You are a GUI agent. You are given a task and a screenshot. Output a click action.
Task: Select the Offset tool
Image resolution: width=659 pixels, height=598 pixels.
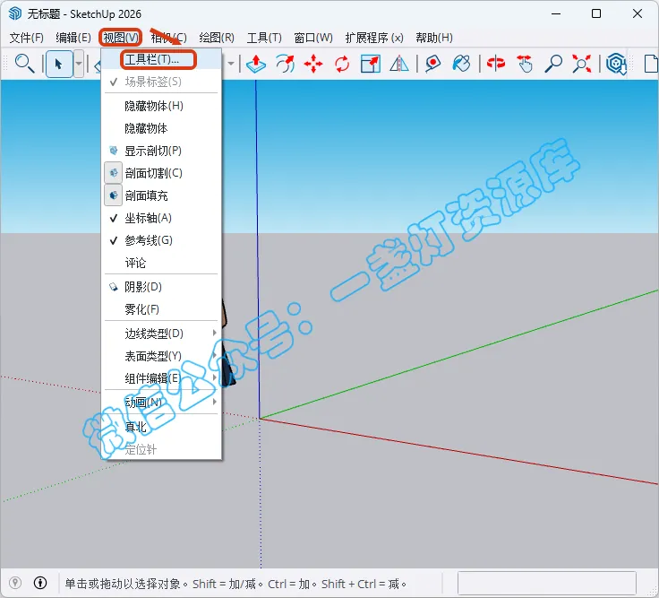(x=285, y=64)
